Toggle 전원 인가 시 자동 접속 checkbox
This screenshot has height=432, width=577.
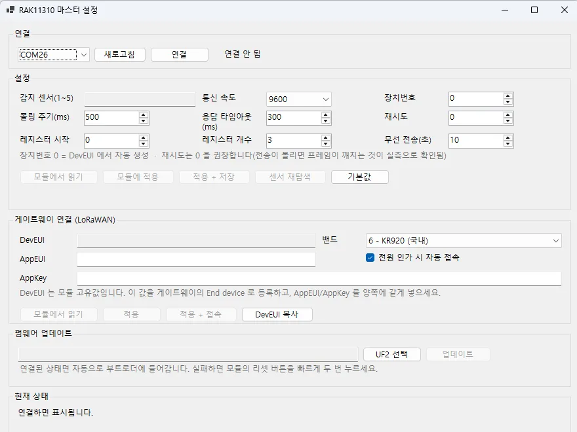(x=370, y=257)
